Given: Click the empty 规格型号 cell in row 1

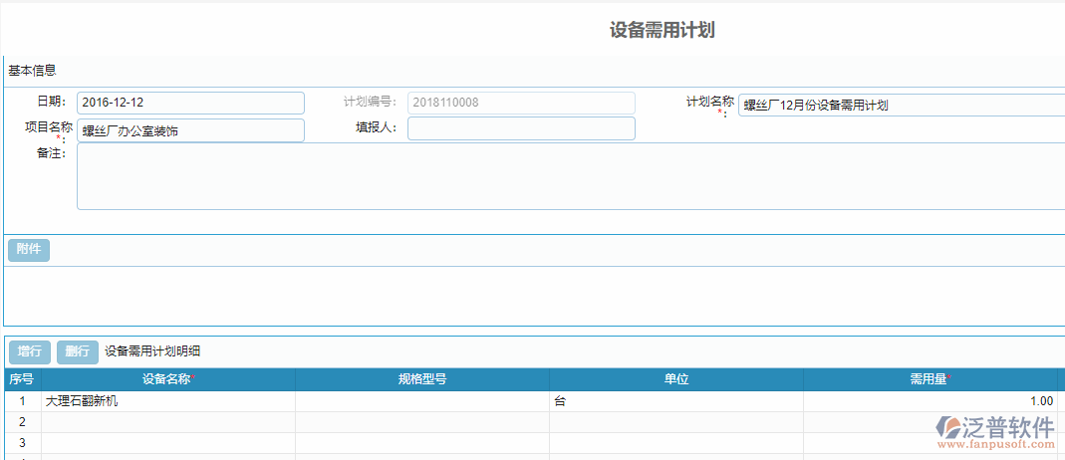Looking at the screenshot, I should [x=421, y=401].
